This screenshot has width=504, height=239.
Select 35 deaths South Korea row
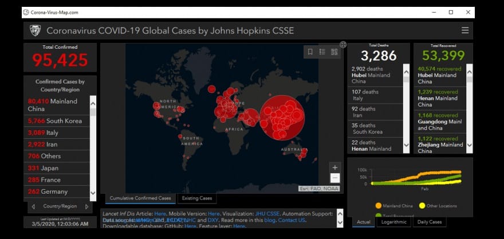(x=376, y=128)
